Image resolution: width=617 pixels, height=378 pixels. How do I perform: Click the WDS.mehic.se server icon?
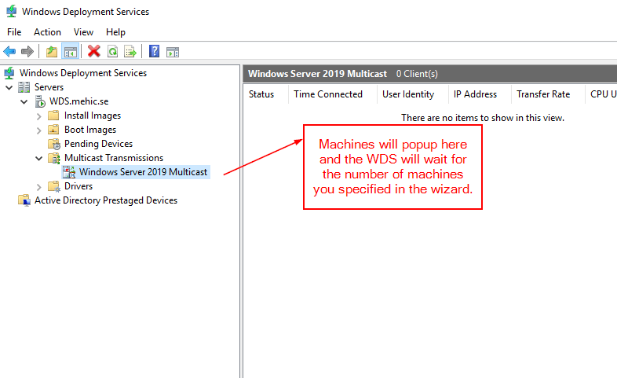click(x=40, y=101)
